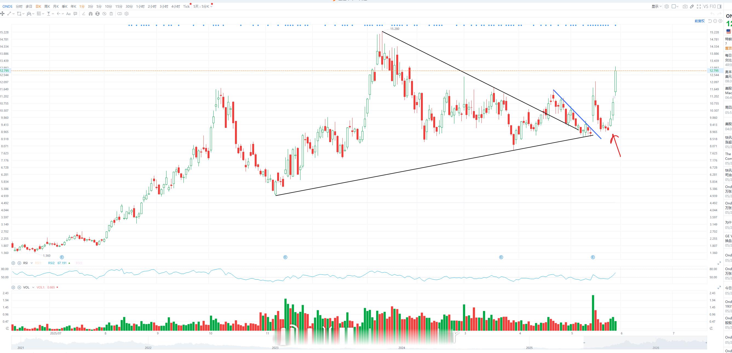Toggle the pencil drawing mode icon
Viewport: 732px width, 353px height.
pos(692,6)
